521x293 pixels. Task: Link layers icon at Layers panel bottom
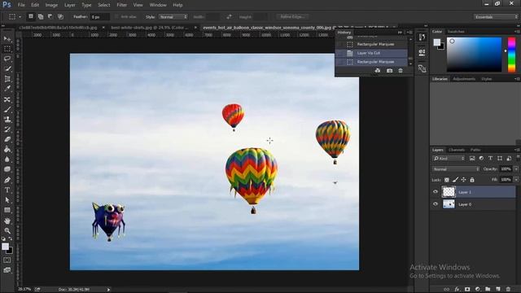447,290
